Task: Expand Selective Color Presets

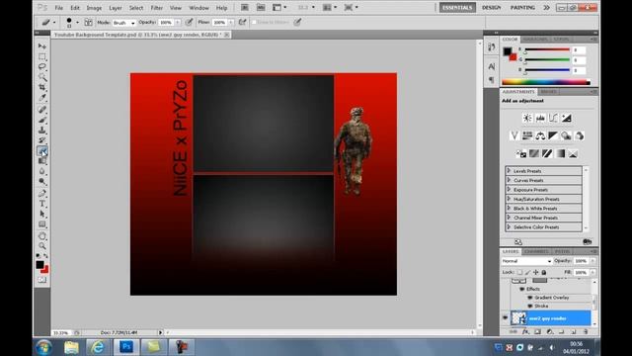Action: [x=509, y=226]
